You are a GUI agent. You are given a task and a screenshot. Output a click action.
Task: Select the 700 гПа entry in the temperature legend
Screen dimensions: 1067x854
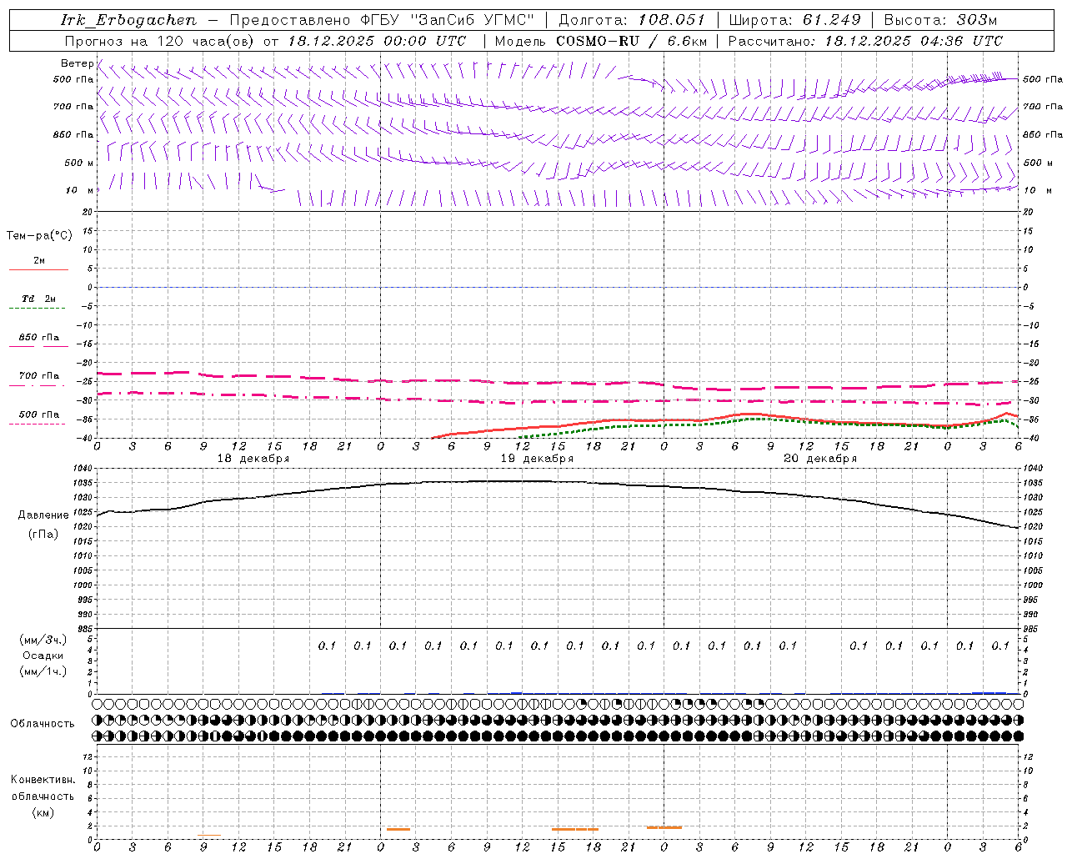(x=39, y=375)
